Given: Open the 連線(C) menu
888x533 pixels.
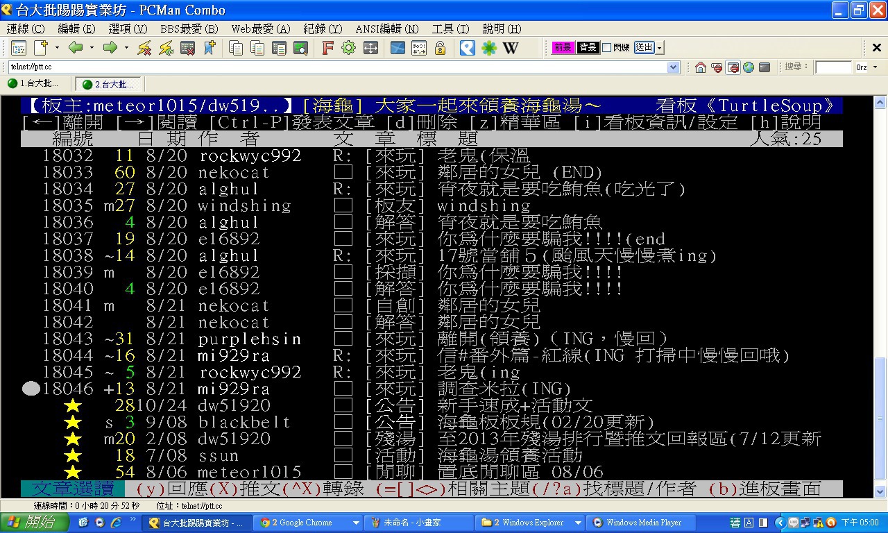Looking at the screenshot, I should click(26, 29).
